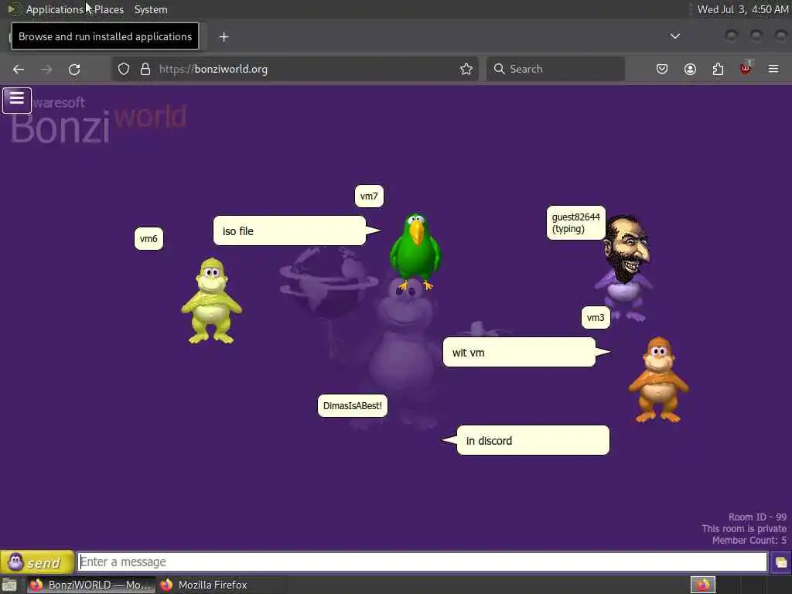Click the orange vm3 Bonzi character
This screenshot has width=792, height=594.
point(658,380)
